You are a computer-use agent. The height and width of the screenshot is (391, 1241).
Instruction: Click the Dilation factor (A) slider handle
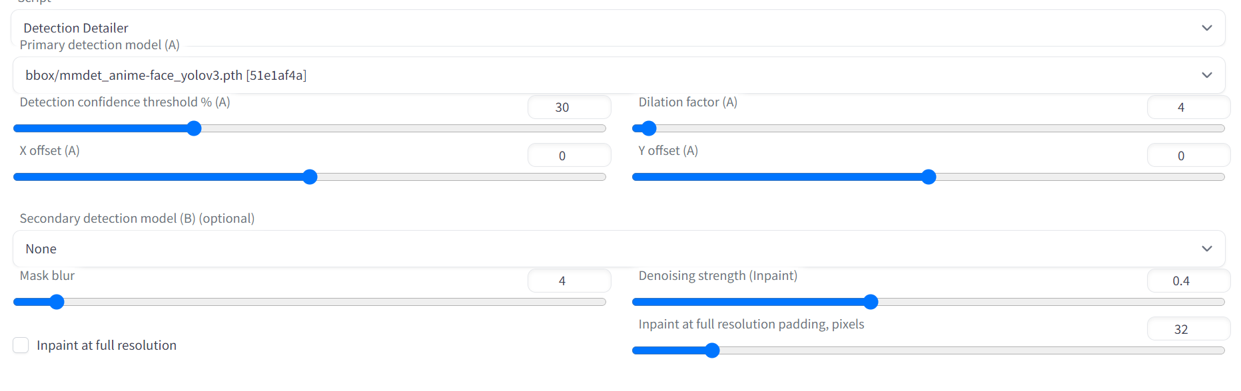coord(649,128)
